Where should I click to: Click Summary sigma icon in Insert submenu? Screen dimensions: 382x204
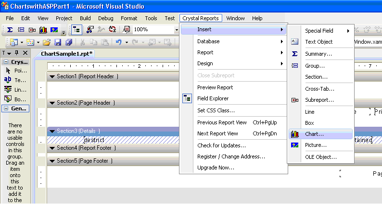click(294, 54)
